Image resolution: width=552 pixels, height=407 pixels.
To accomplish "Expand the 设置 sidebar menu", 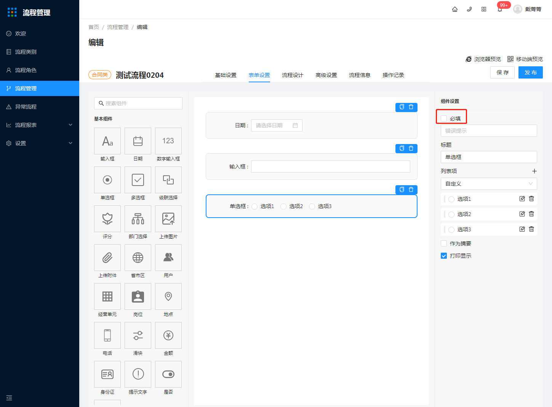I will [x=40, y=143].
